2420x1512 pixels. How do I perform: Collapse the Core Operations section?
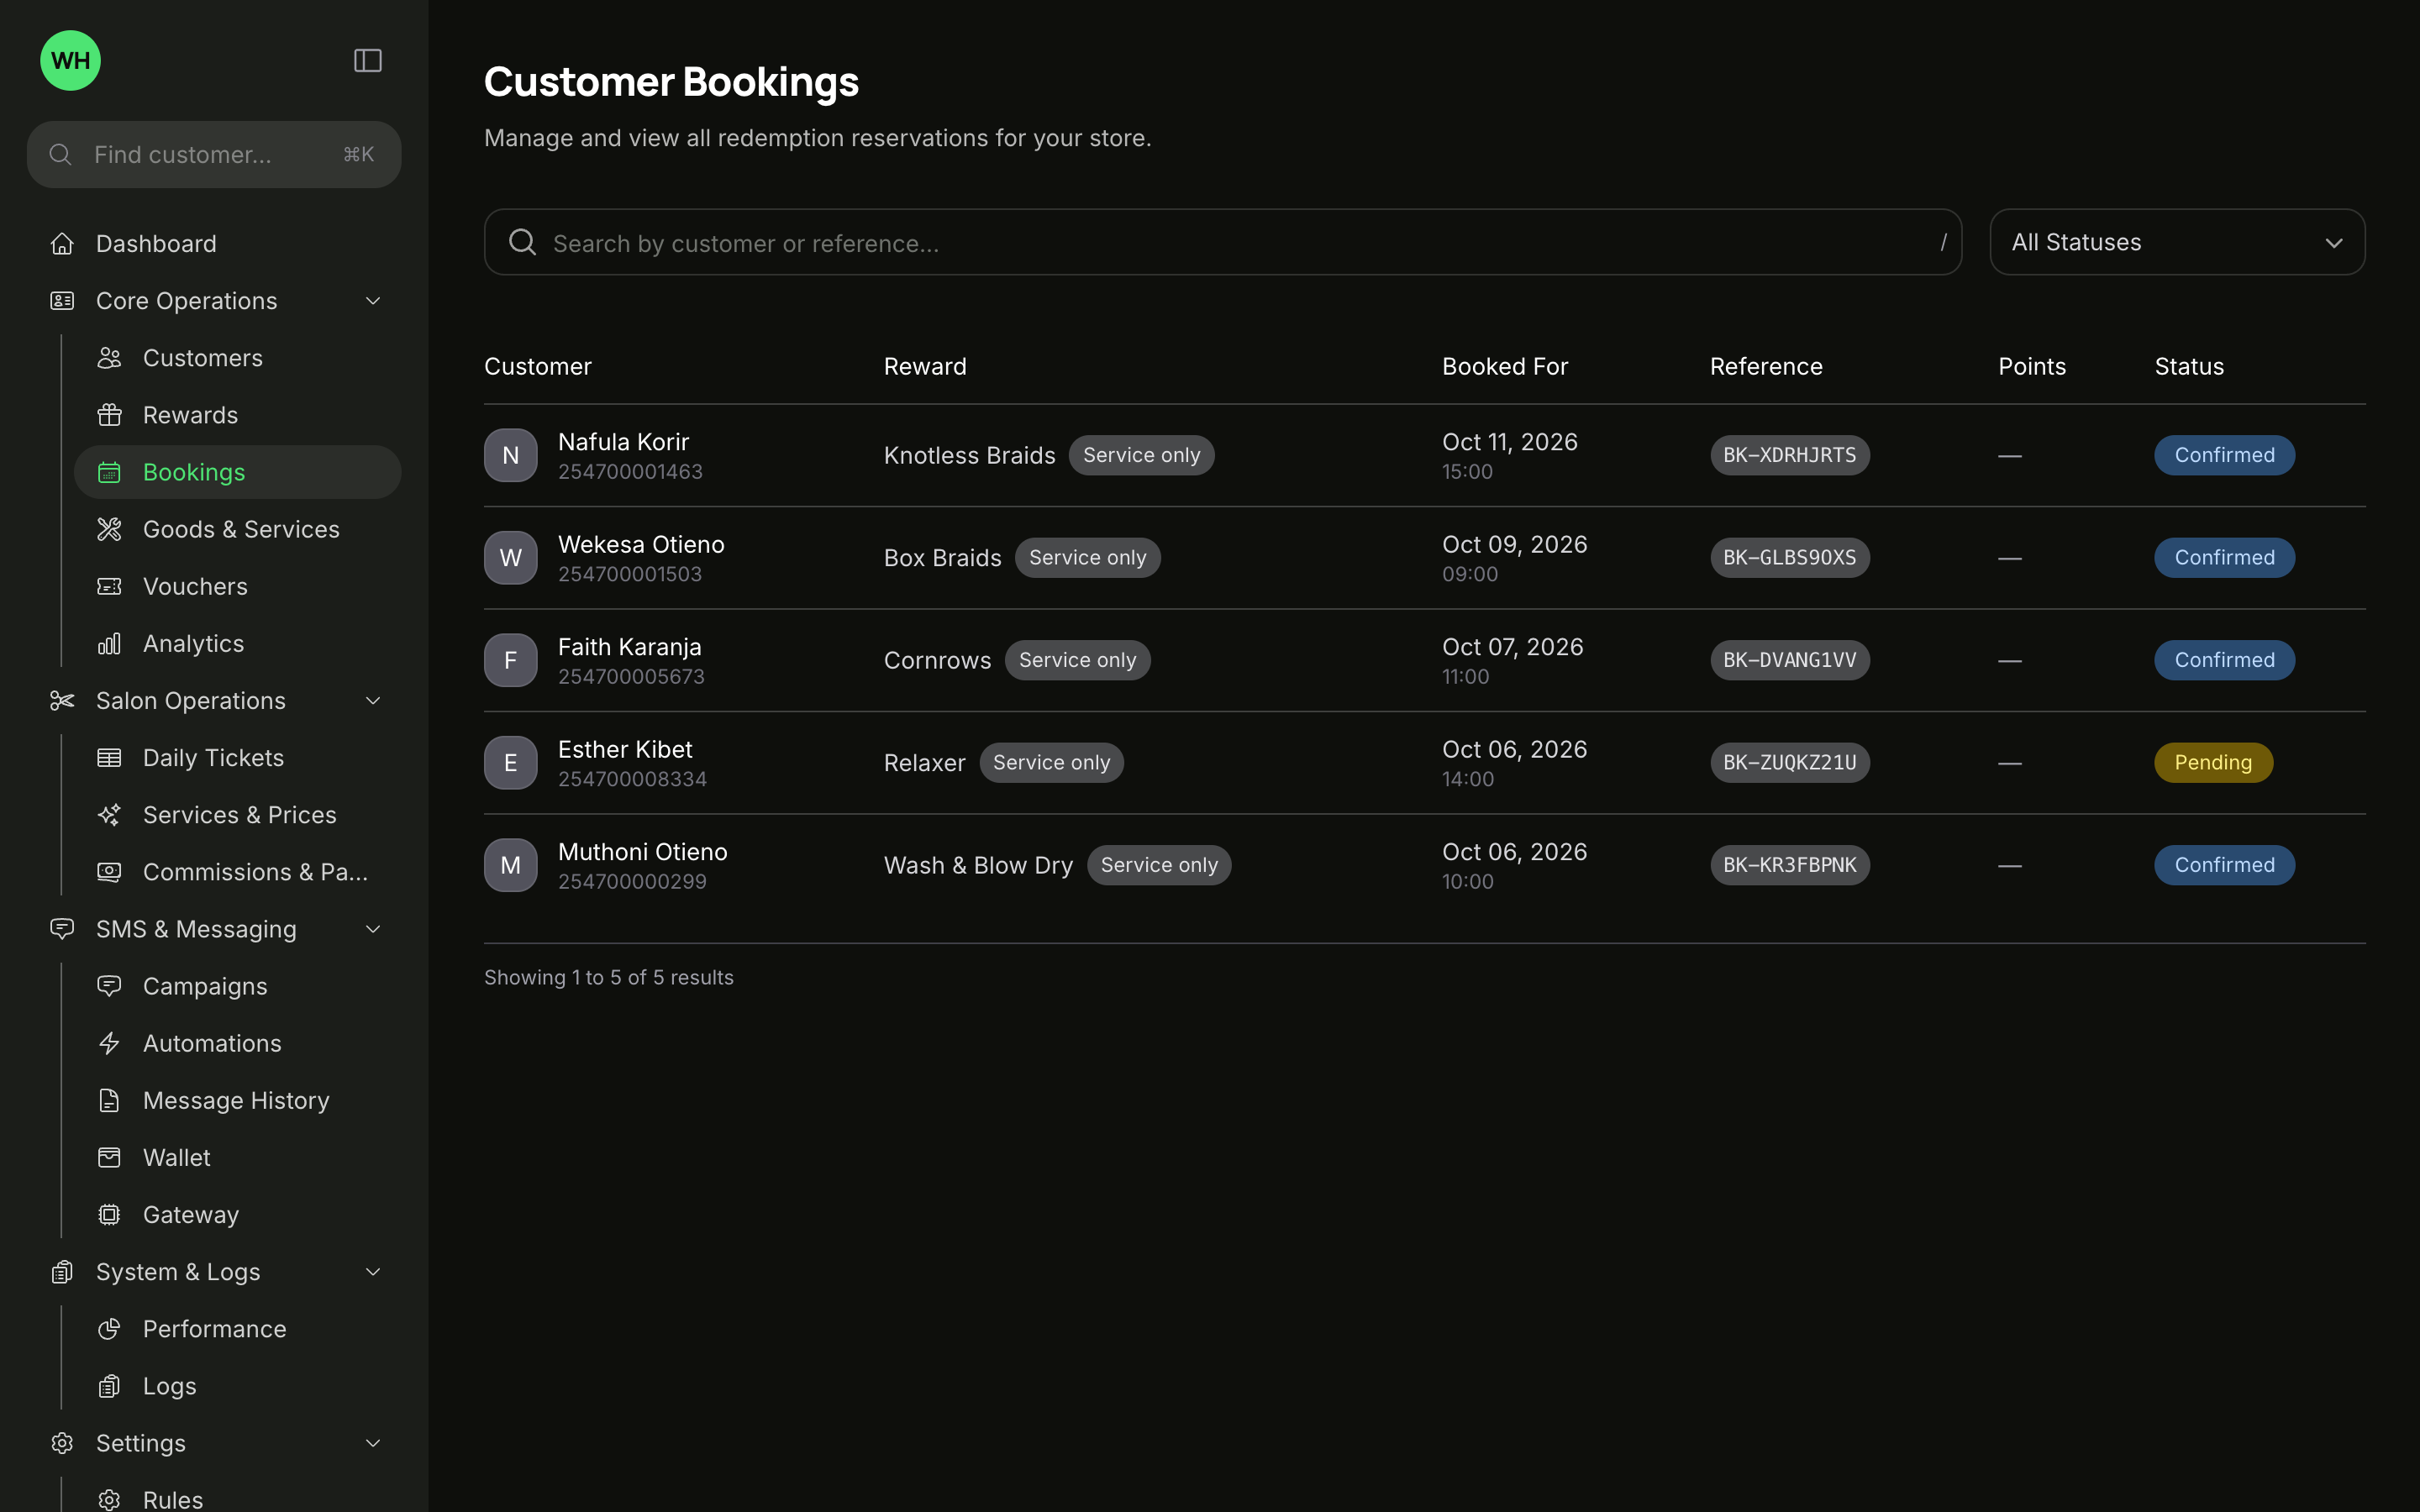pyautogui.click(x=373, y=301)
